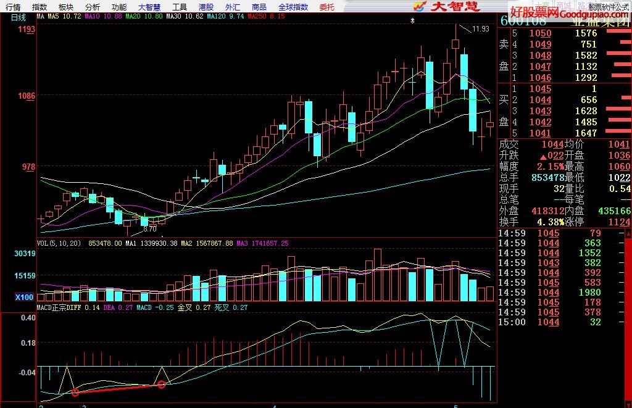Click the 内盘 value 435166
632x408 pixels.
point(614,211)
